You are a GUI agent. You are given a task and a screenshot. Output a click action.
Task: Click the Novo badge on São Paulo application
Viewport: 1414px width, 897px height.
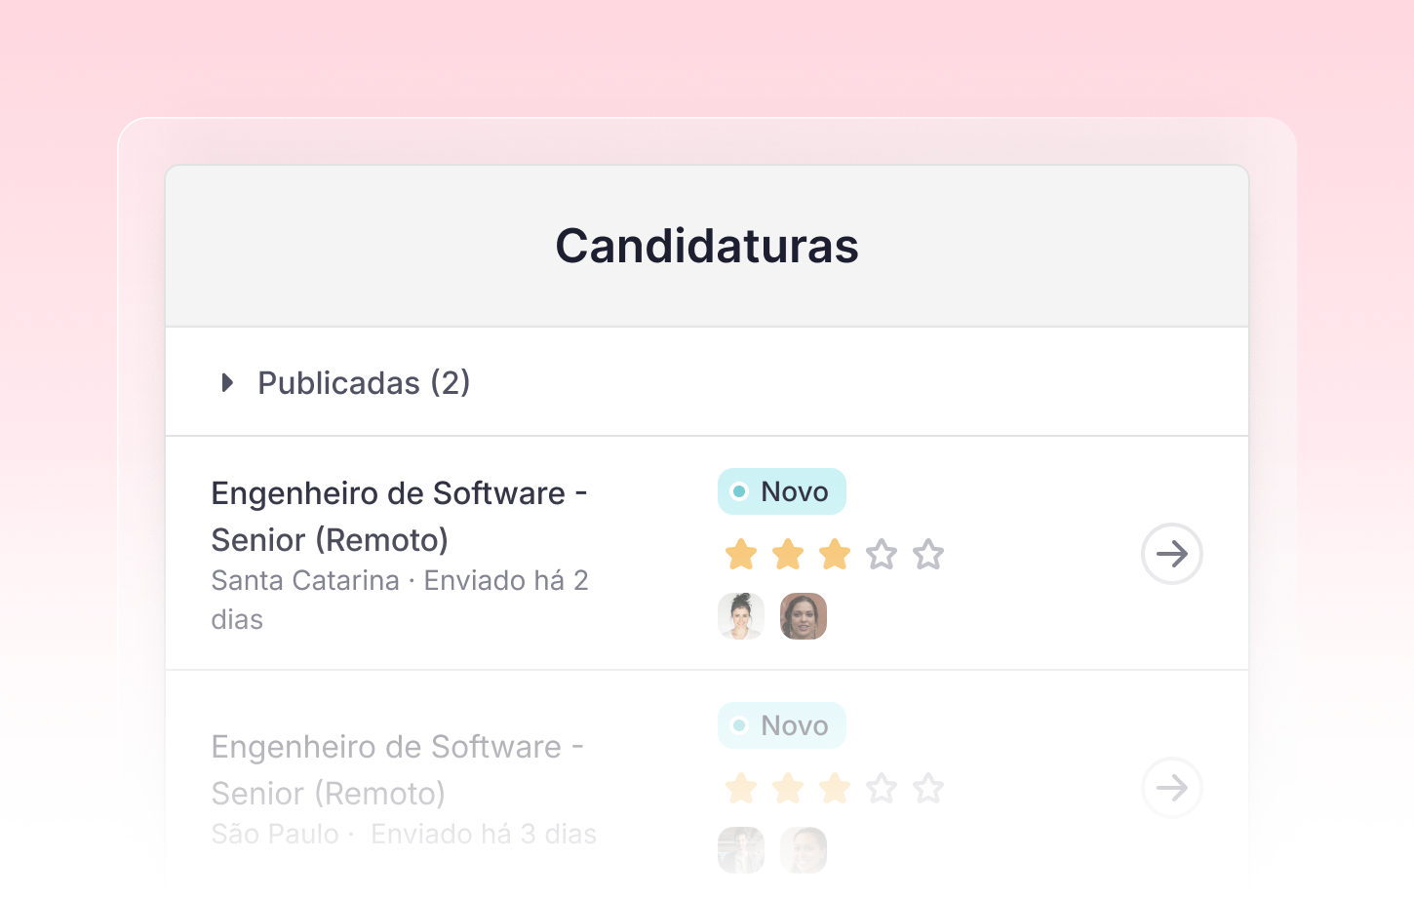[781, 725]
